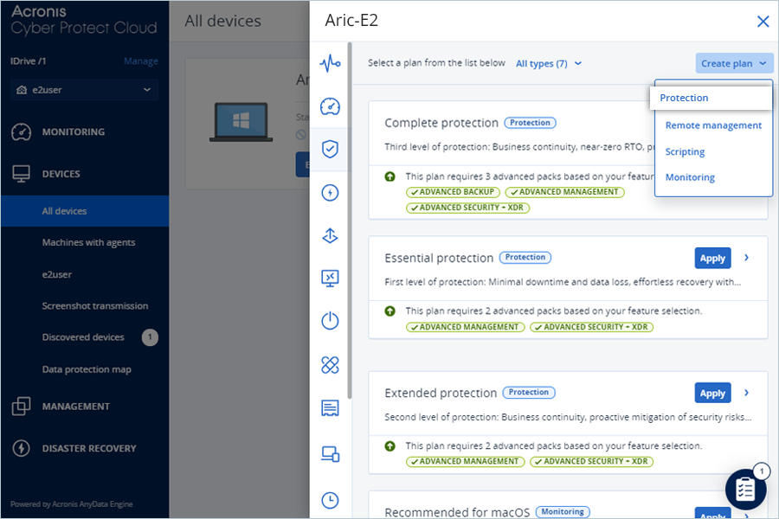Click the Essential protection plan title
The image size is (779, 519).
[439, 258]
